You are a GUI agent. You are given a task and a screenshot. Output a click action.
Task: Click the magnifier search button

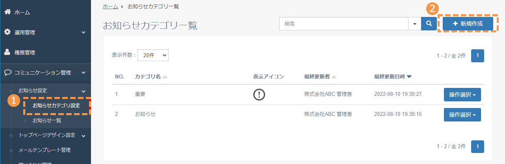(x=429, y=24)
